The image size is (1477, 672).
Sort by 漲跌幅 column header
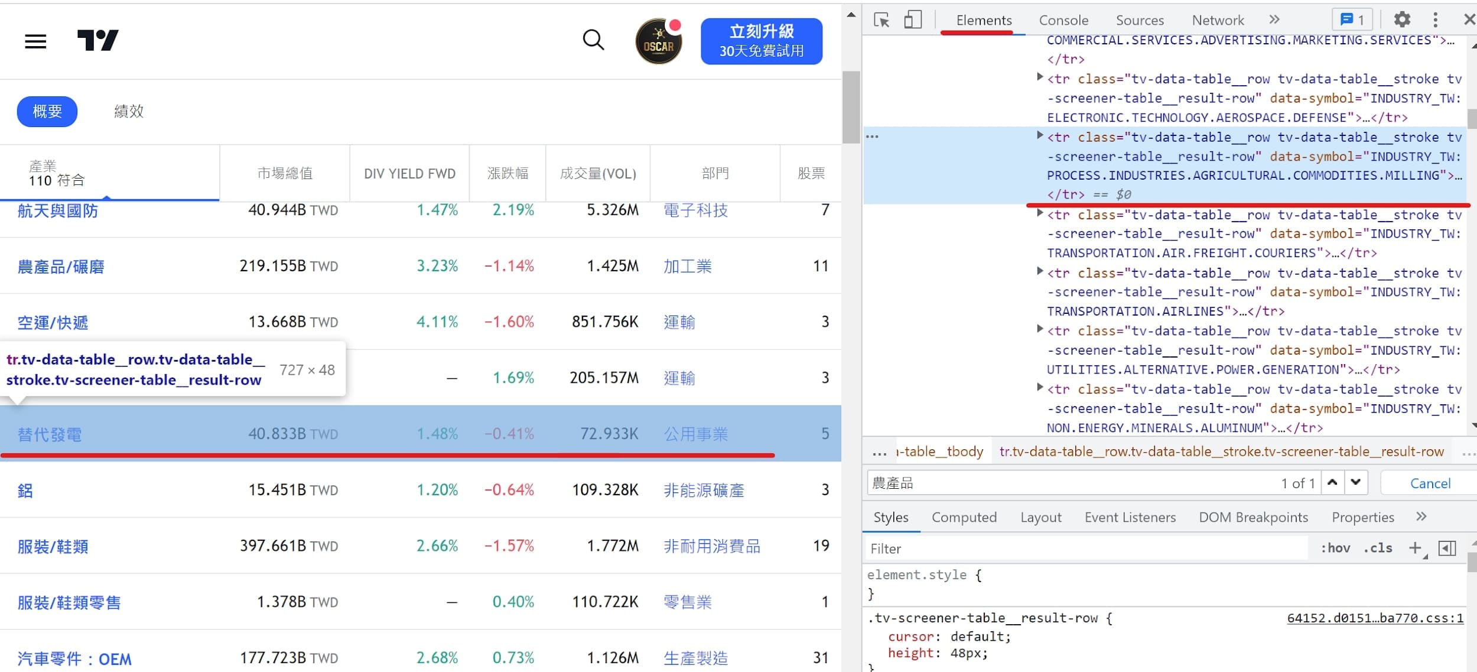[x=507, y=173]
